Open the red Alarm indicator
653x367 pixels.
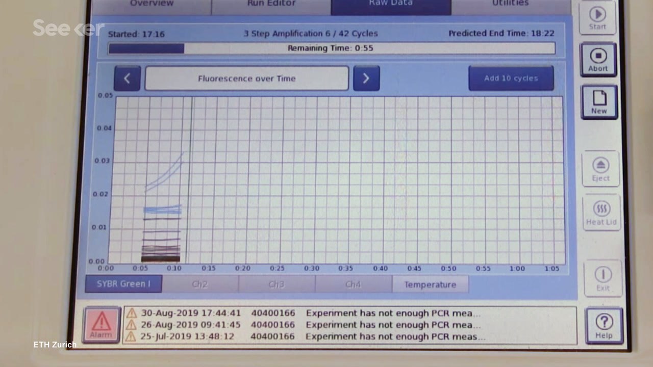click(101, 325)
